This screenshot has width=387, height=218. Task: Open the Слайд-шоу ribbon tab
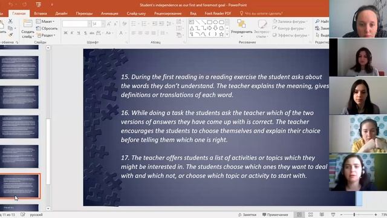[136, 13]
